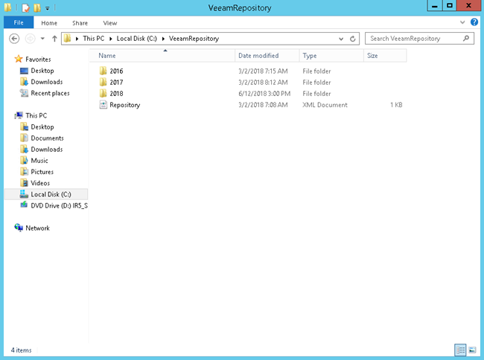Open Recent places in Favorites
The image size is (484, 360).
(x=50, y=93)
